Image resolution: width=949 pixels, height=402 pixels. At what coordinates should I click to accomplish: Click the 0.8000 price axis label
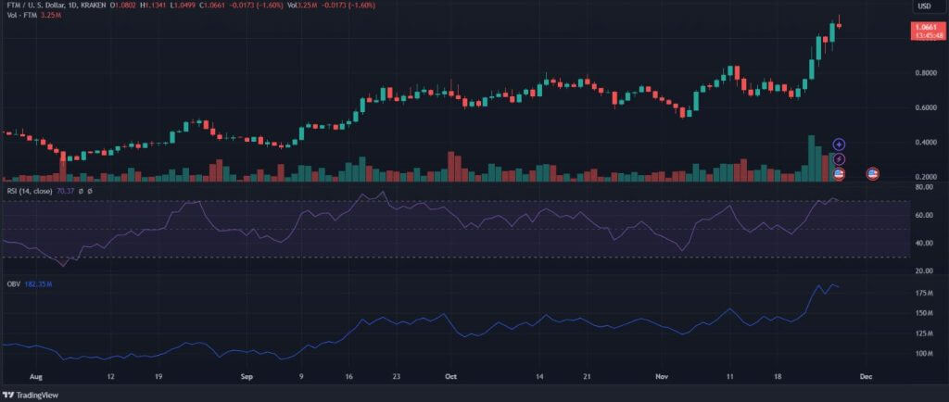(924, 72)
